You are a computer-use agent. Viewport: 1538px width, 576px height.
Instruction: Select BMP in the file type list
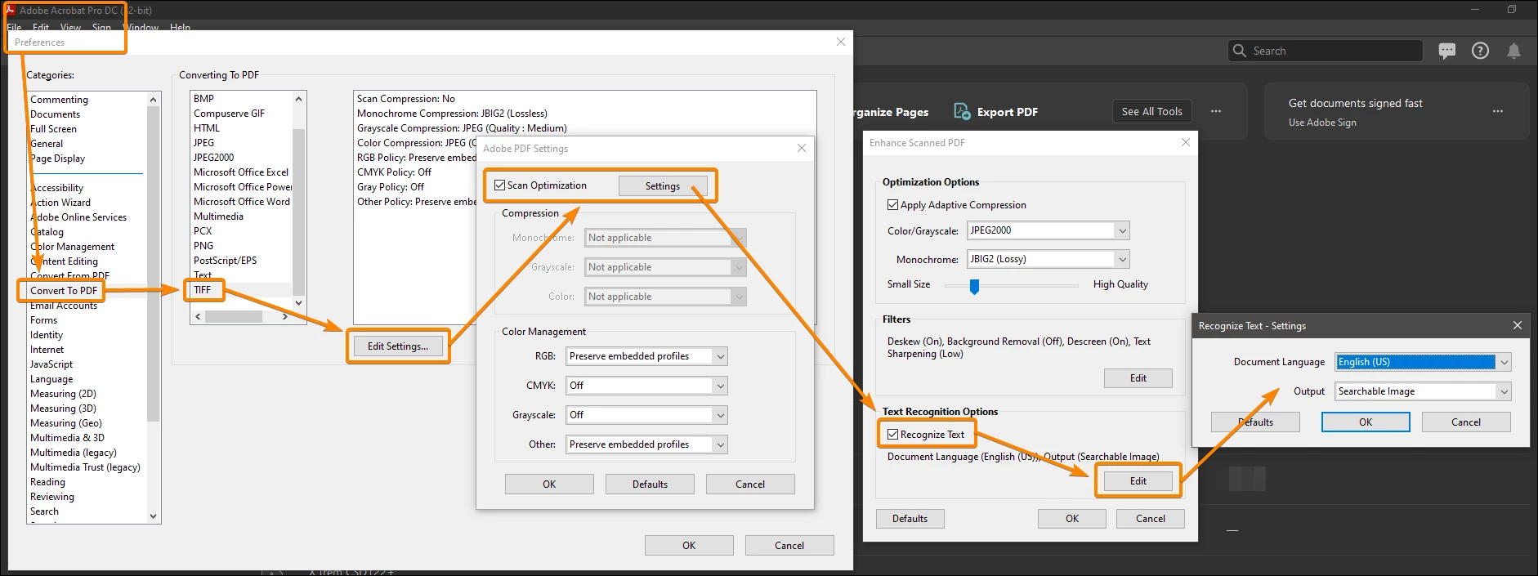pos(203,99)
